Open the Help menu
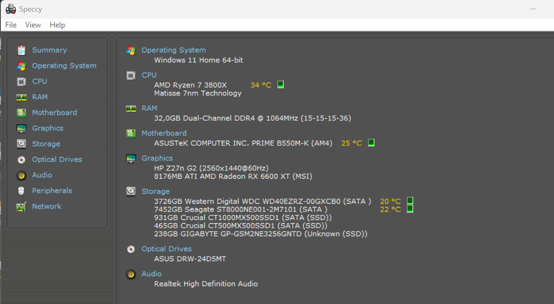 click(58, 25)
